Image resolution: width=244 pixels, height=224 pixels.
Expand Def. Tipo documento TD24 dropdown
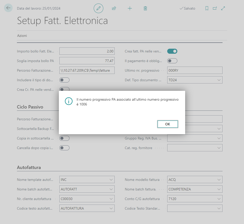[219, 80]
